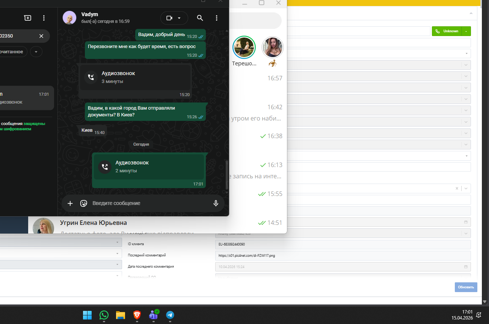Screen dimensions: 489x324
Task: Clear the CRM dropdown value with the small X
Action: click(457, 188)
